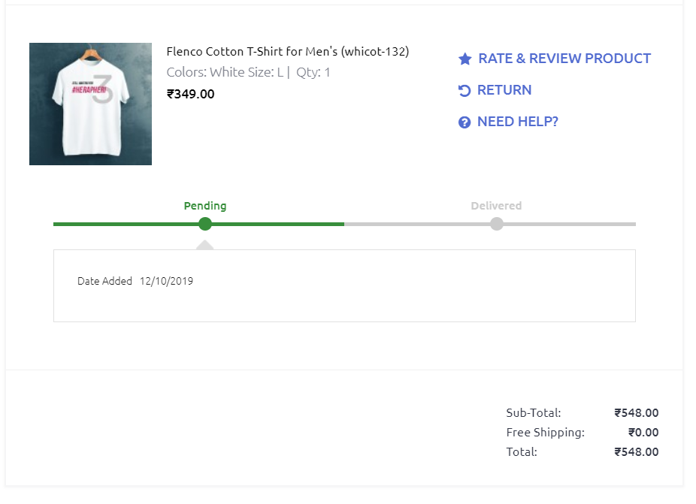Click the Pending status label
The image size is (696, 504).
[205, 206]
